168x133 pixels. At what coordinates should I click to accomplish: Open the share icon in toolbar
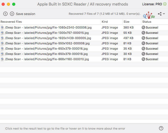pos(160,14)
